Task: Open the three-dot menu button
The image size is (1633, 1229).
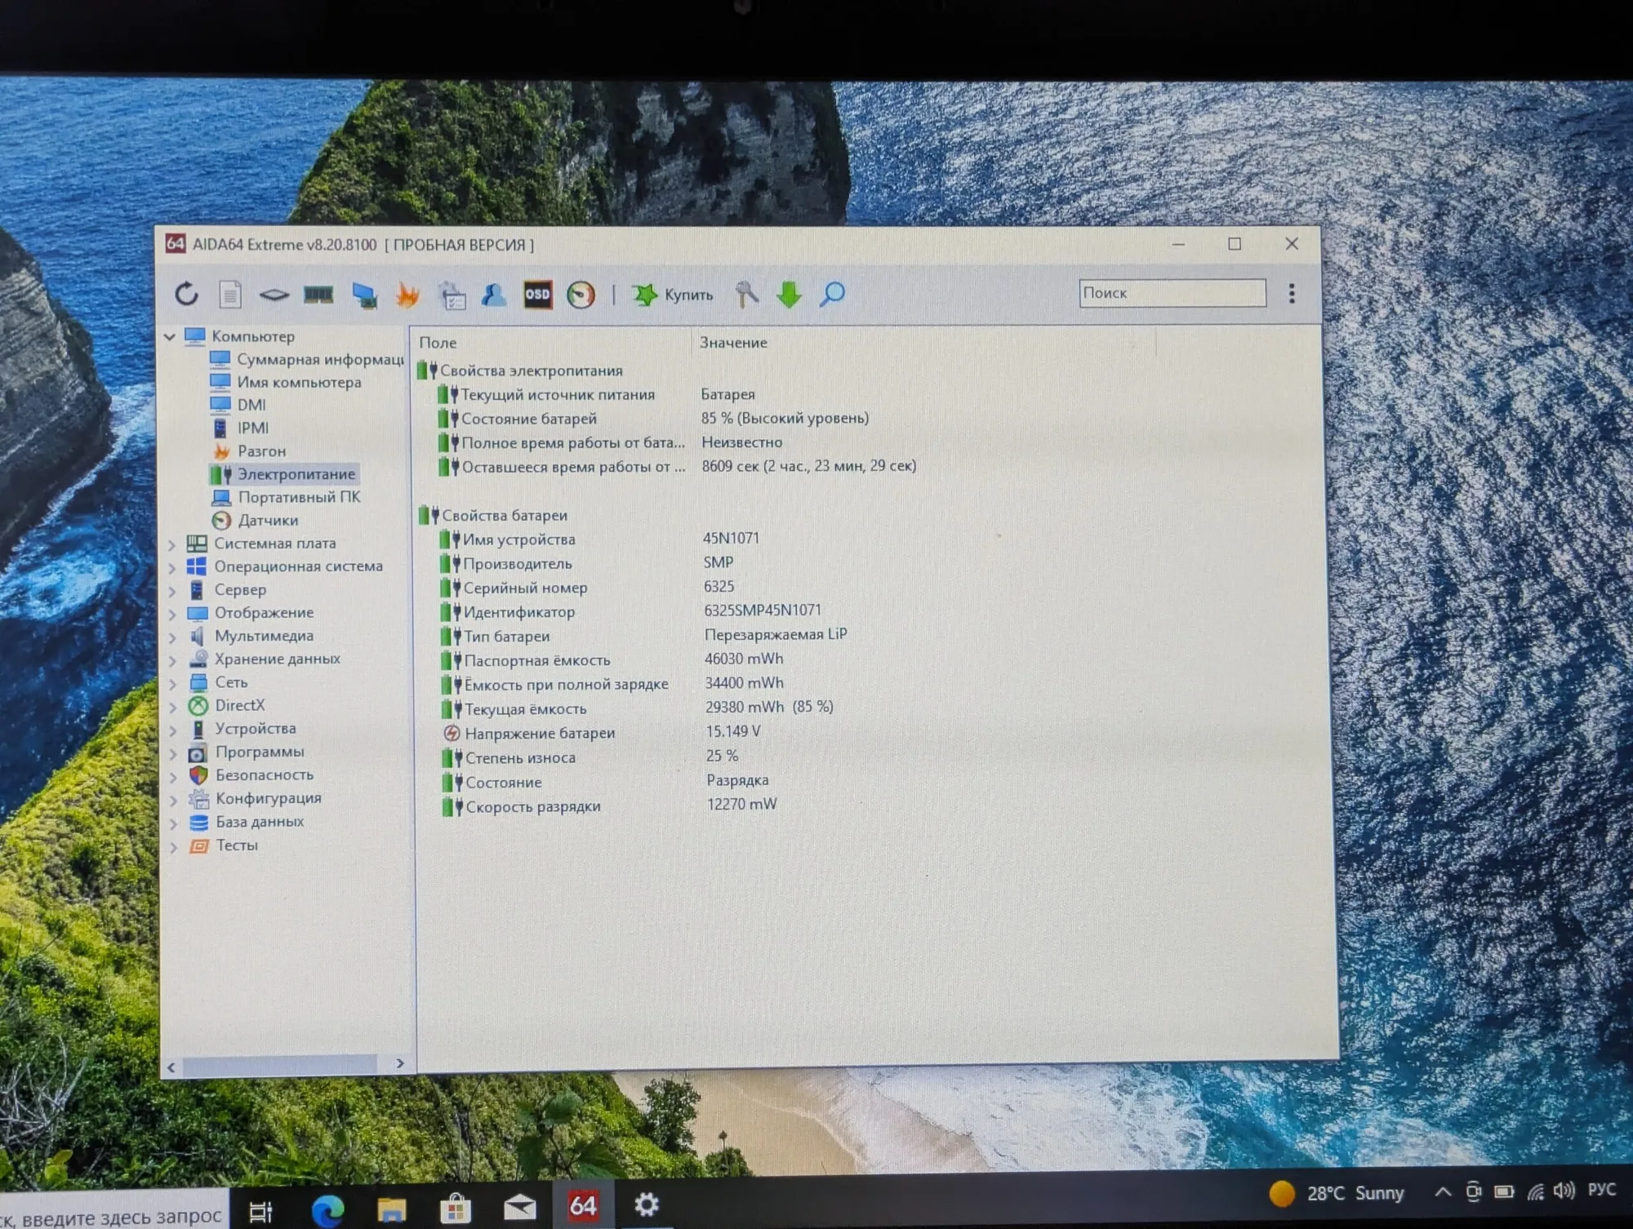Action: click(1292, 293)
